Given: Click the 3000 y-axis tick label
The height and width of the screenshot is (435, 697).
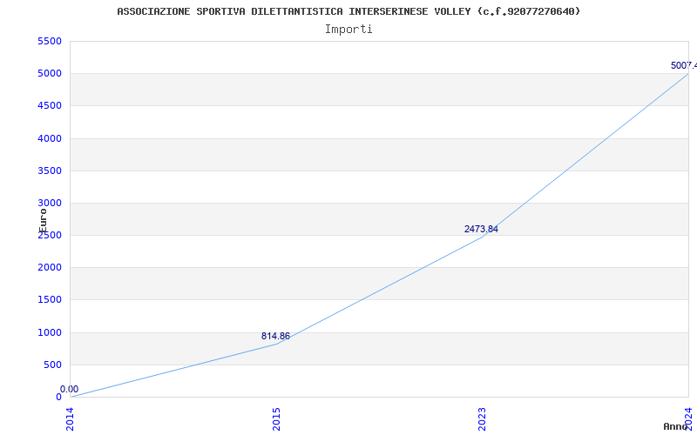Looking at the screenshot, I should click(x=50, y=203).
